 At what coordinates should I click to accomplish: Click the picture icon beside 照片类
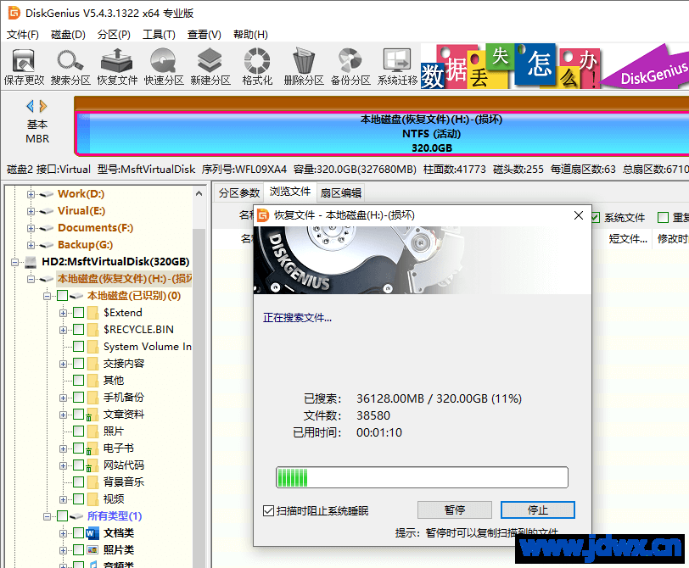(92, 550)
